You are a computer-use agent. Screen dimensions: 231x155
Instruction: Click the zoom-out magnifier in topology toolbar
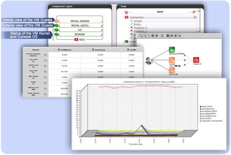pos(144,36)
